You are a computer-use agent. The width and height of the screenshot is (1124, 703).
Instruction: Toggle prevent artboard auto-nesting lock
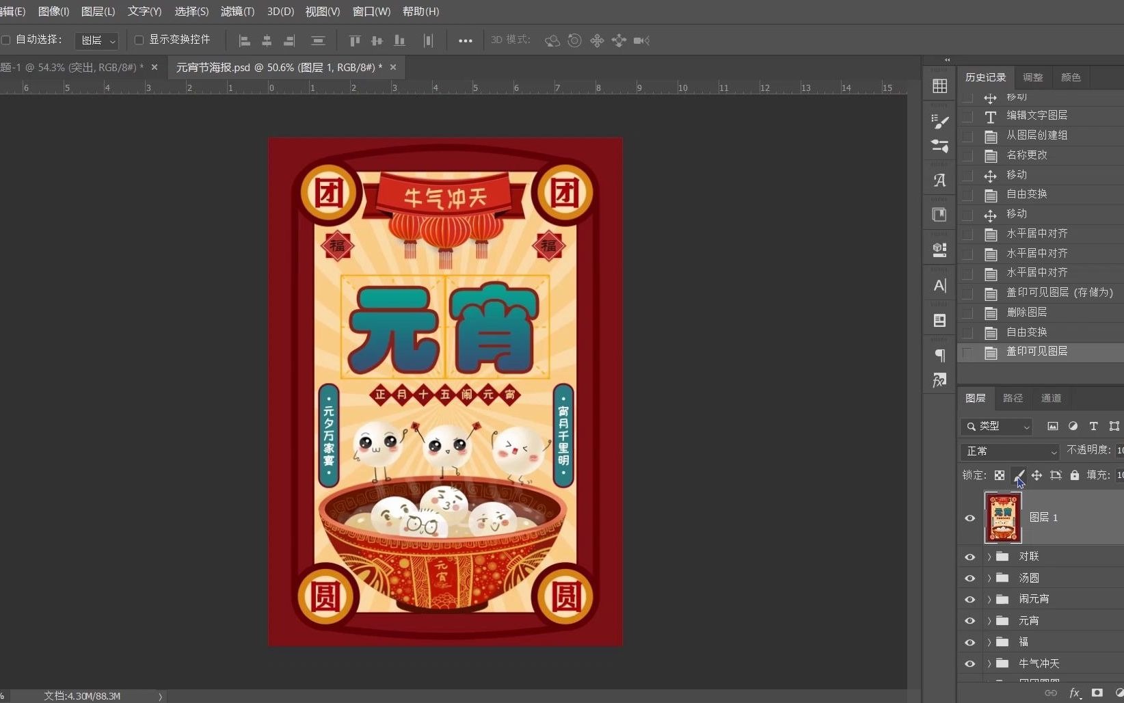point(1056,475)
